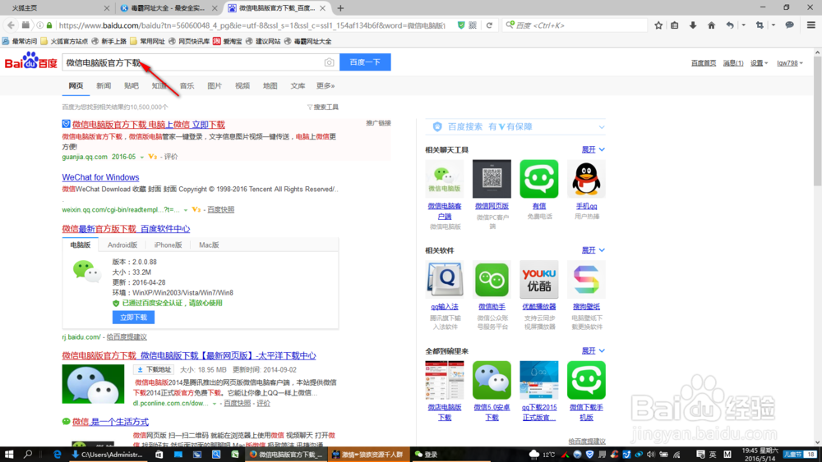Open the Firefox downloads arrow

click(693, 25)
